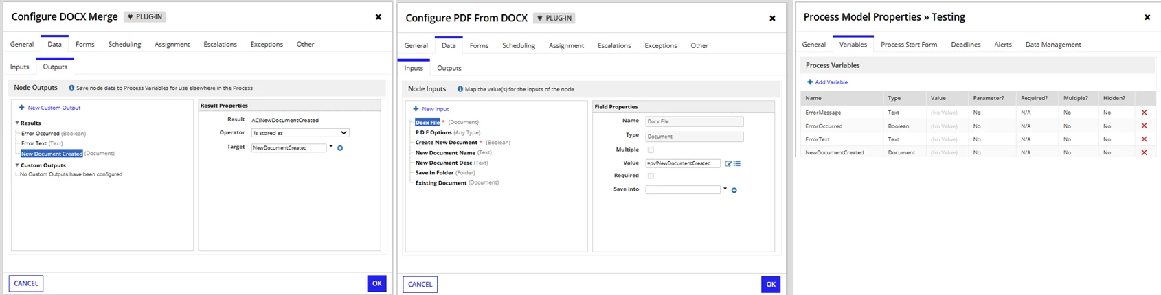Image resolution: width=1161 pixels, height=295 pixels.
Task: Open Alerts tab in Process Model Properties
Action: point(1003,45)
